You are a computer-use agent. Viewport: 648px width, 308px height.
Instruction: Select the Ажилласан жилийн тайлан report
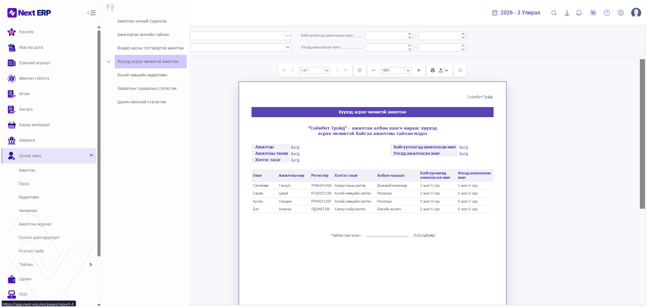pos(143,35)
